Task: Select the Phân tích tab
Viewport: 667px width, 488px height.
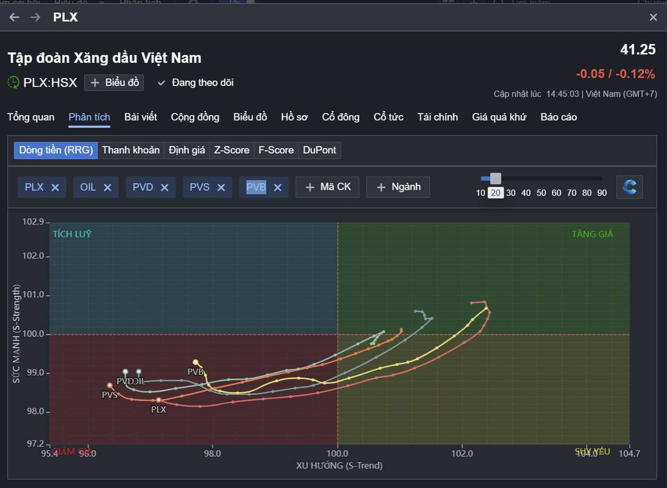Action: tap(90, 117)
